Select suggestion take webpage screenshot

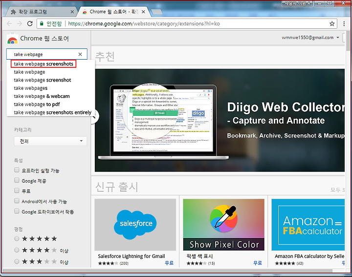pos(43,80)
